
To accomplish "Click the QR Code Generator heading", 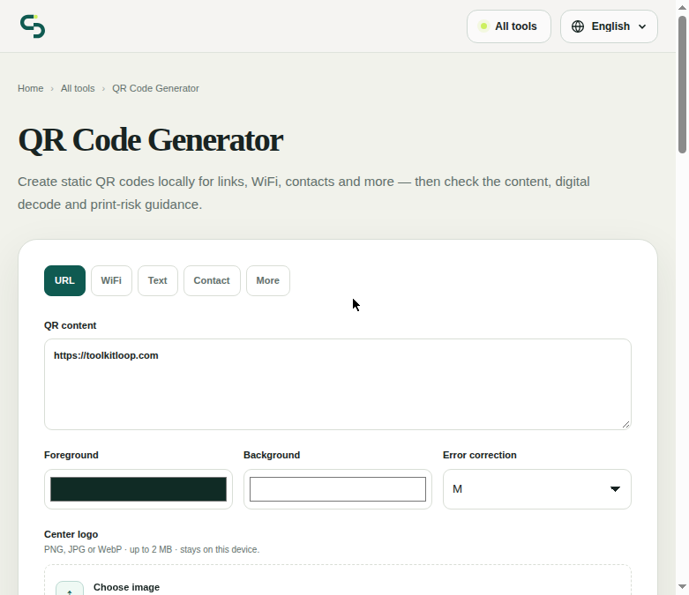I will (x=151, y=140).
